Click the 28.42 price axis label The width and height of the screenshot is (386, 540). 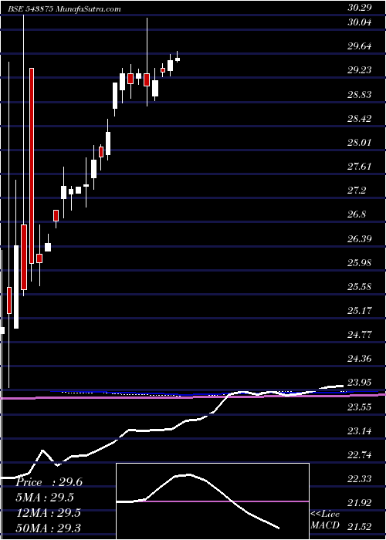(x=359, y=119)
